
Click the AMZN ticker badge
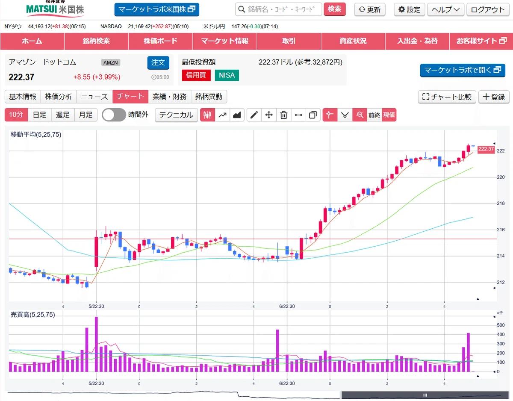tap(111, 62)
